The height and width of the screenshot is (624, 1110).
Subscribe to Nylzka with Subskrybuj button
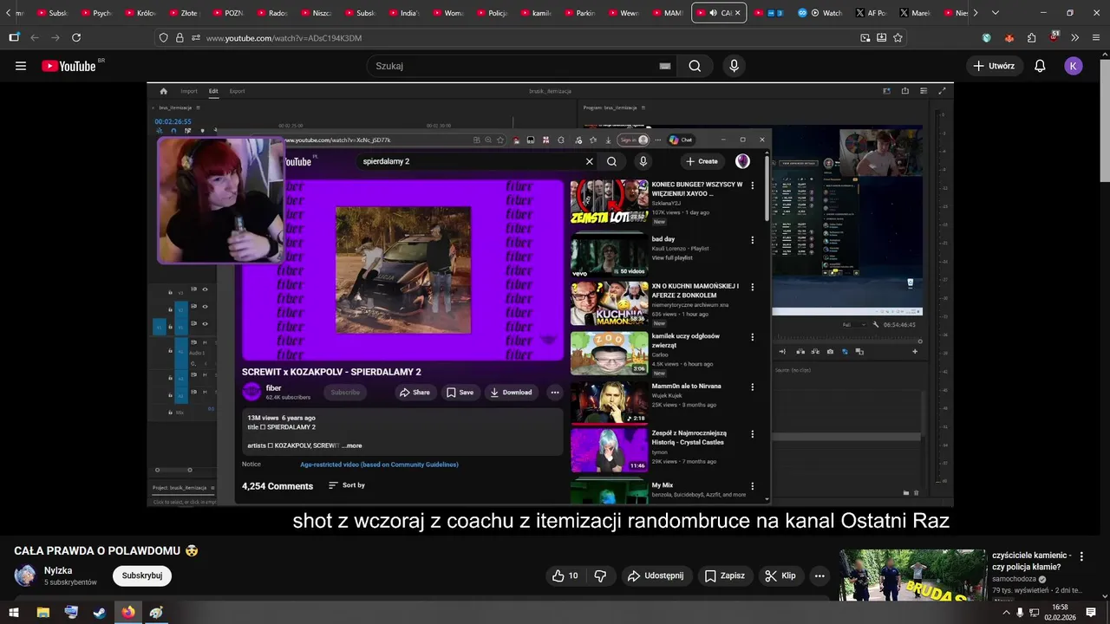click(142, 575)
